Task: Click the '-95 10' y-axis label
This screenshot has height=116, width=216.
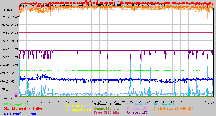Action: click(x=5, y=90)
